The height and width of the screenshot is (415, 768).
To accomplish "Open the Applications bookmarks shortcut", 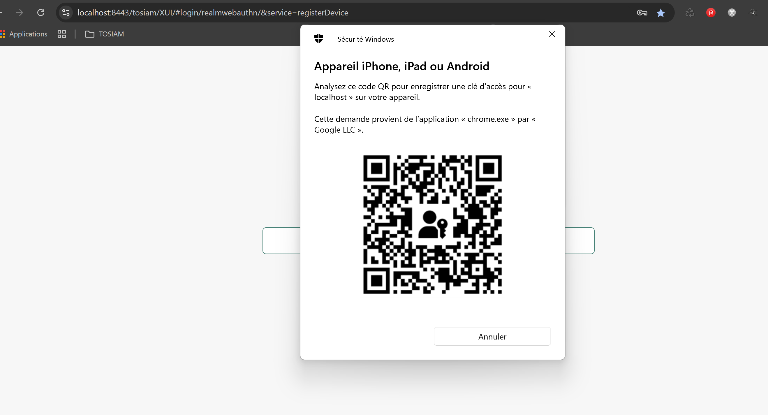I will (24, 34).
